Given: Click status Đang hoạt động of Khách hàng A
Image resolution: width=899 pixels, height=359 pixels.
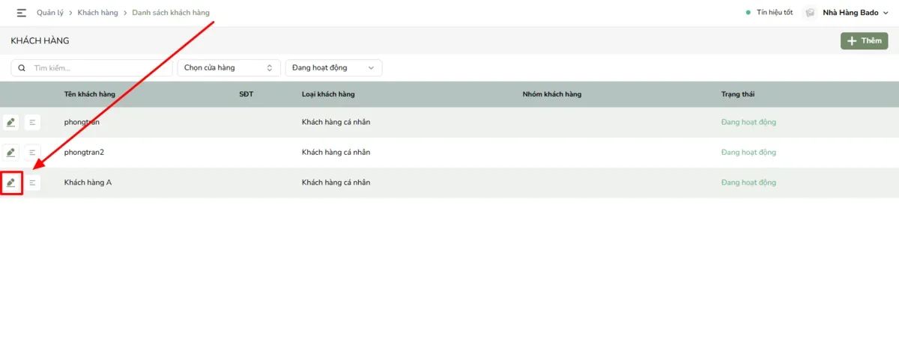Looking at the screenshot, I should tap(748, 182).
